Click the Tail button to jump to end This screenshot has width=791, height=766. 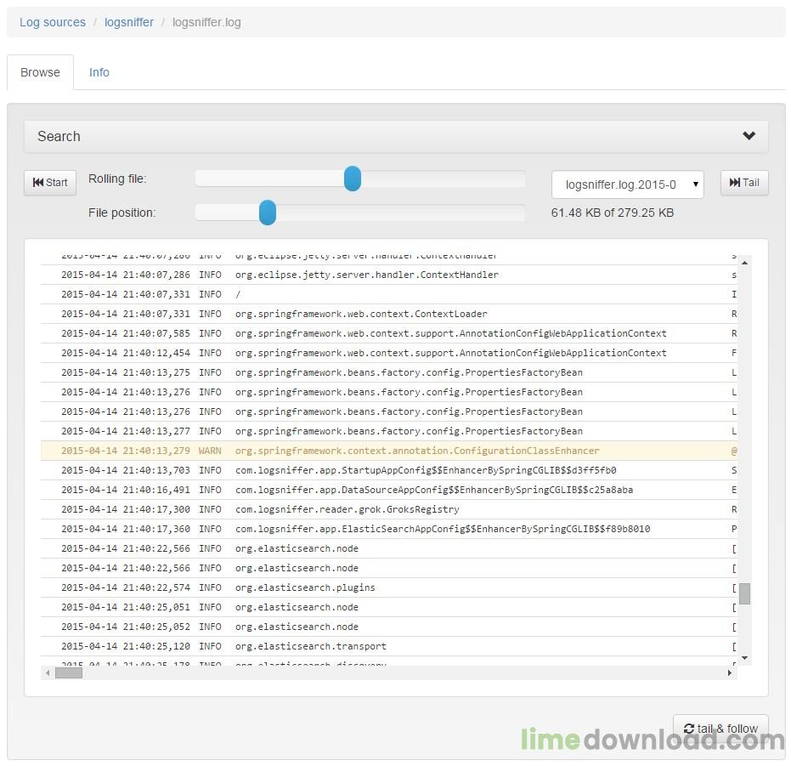tap(744, 183)
